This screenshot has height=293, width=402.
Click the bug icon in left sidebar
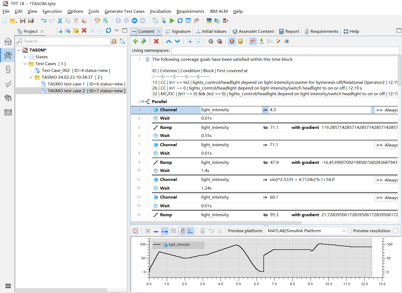[8, 98]
